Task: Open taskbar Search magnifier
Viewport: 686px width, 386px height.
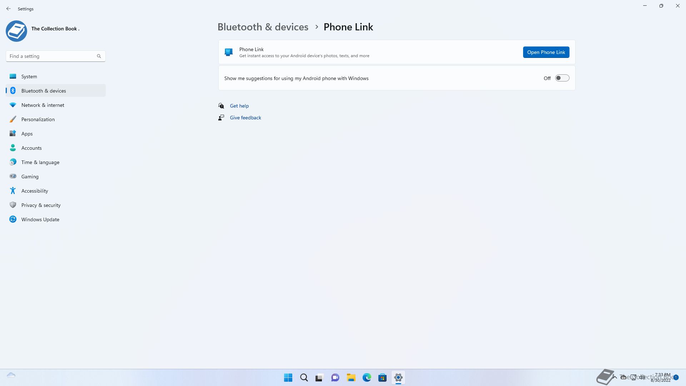Action: click(x=304, y=377)
